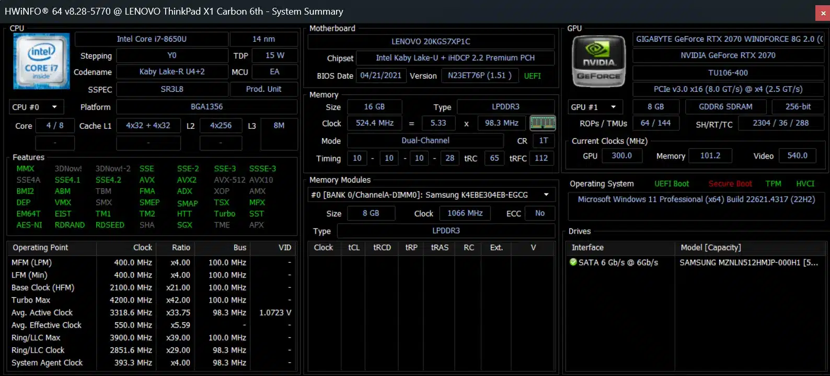The width and height of the screenshot is (830, 376).
Task: Expand the memory module DIMM0 dropdown
Action: point(431,195)
